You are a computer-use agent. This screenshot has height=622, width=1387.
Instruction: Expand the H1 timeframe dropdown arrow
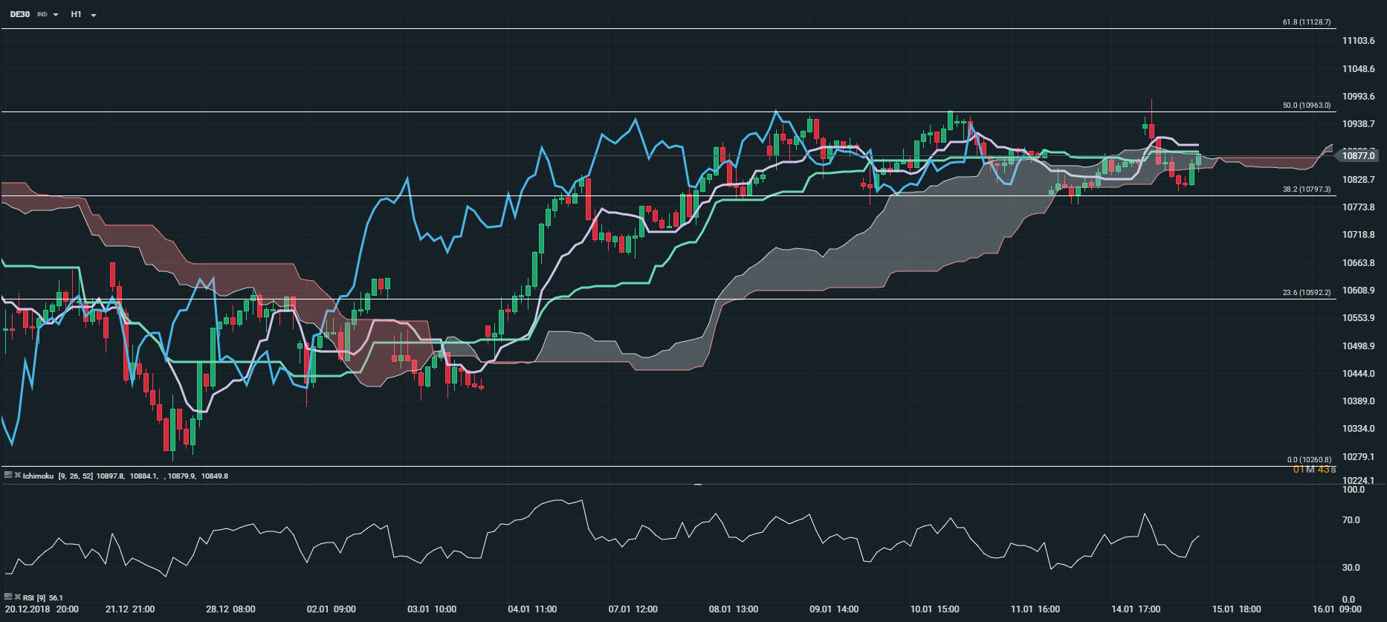94,15
